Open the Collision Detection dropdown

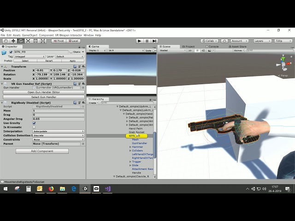click(x=59, y=135)
